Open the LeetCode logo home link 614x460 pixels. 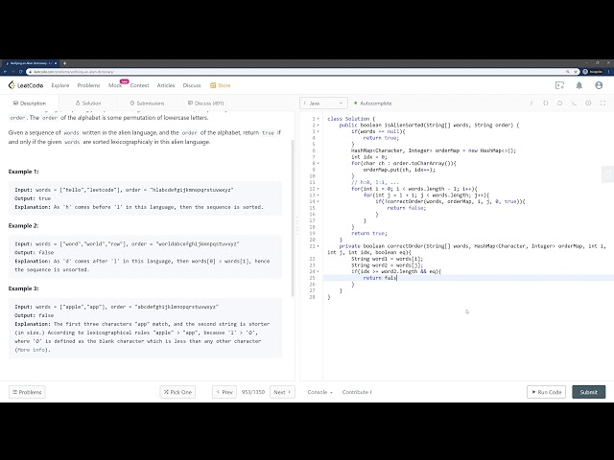pyautogui.click(x=26, y=85)
